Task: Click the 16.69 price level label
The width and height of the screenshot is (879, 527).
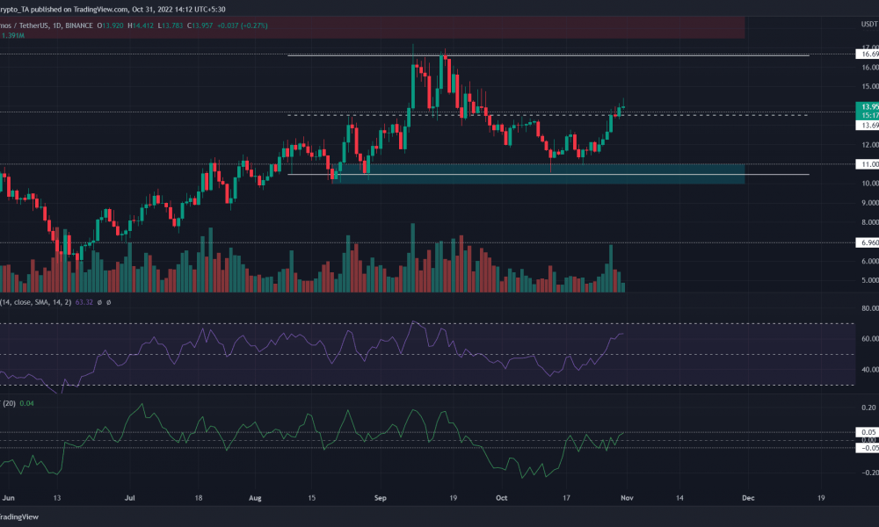Action: pyautogui.click(x=868, y=54)
